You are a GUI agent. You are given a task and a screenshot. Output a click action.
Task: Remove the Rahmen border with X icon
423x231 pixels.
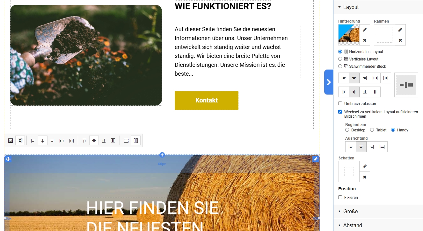click(x=400, y=40)
